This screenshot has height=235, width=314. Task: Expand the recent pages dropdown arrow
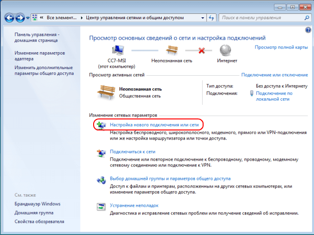click(28, 18)
